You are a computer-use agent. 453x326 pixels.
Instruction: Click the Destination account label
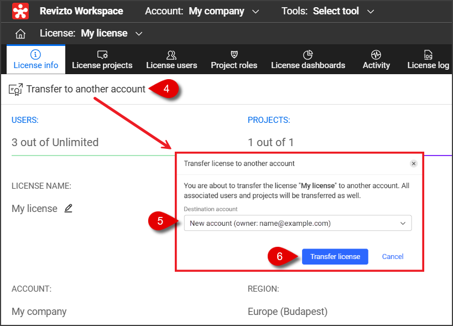coord(211,209)
